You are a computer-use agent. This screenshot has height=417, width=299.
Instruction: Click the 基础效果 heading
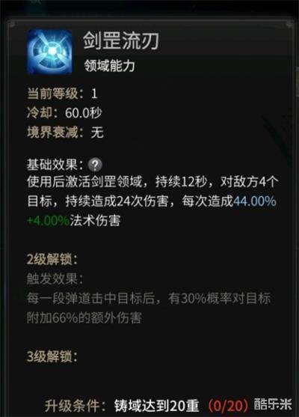point(52,165)
